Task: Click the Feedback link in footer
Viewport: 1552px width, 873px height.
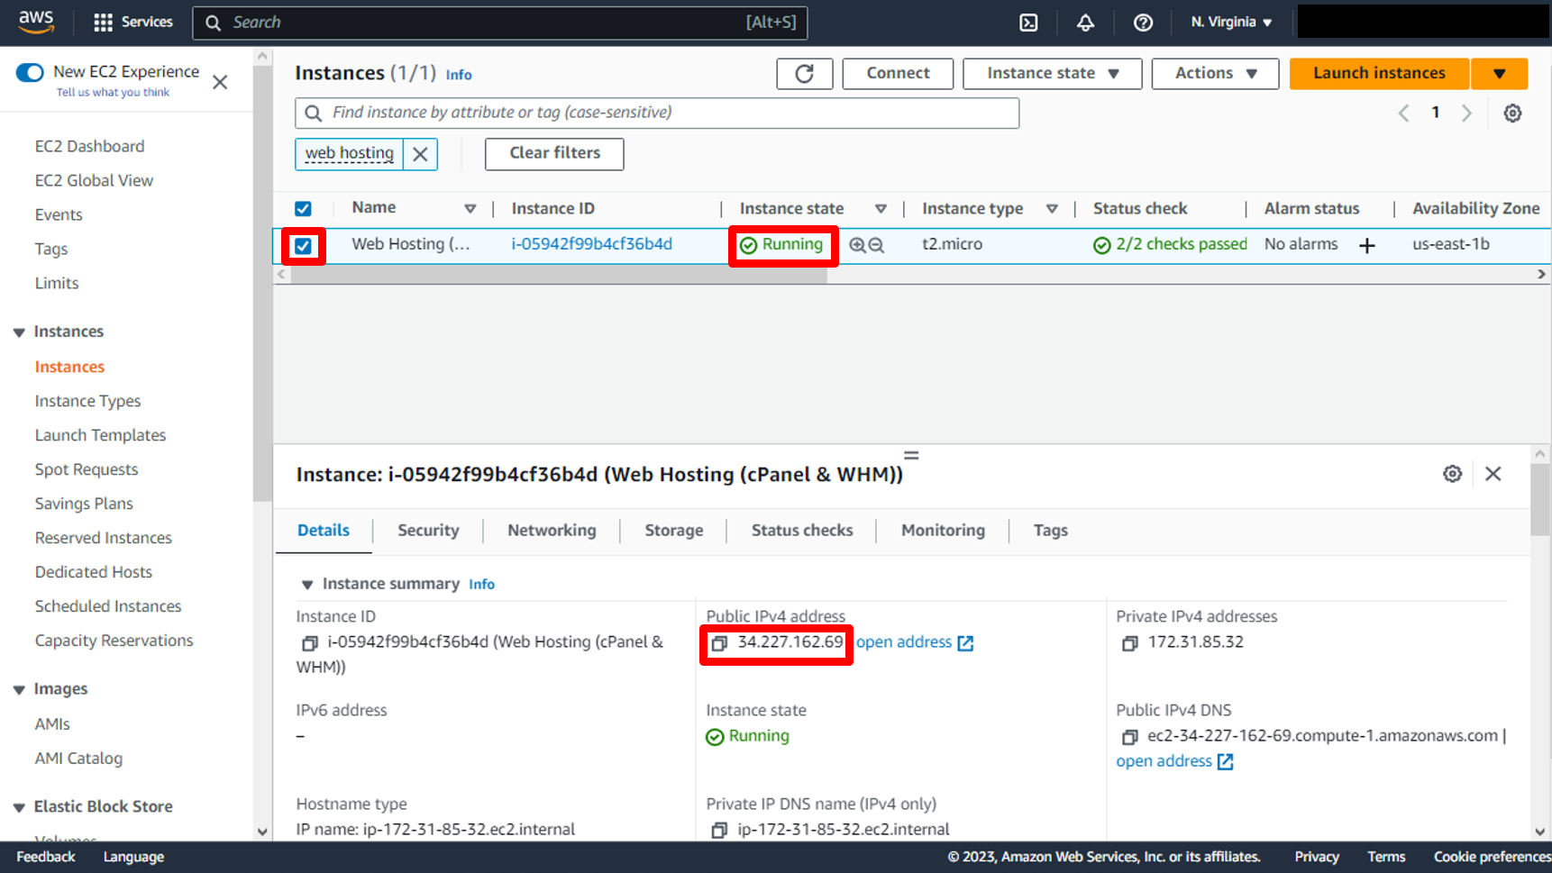Action: tap(45, 858)
